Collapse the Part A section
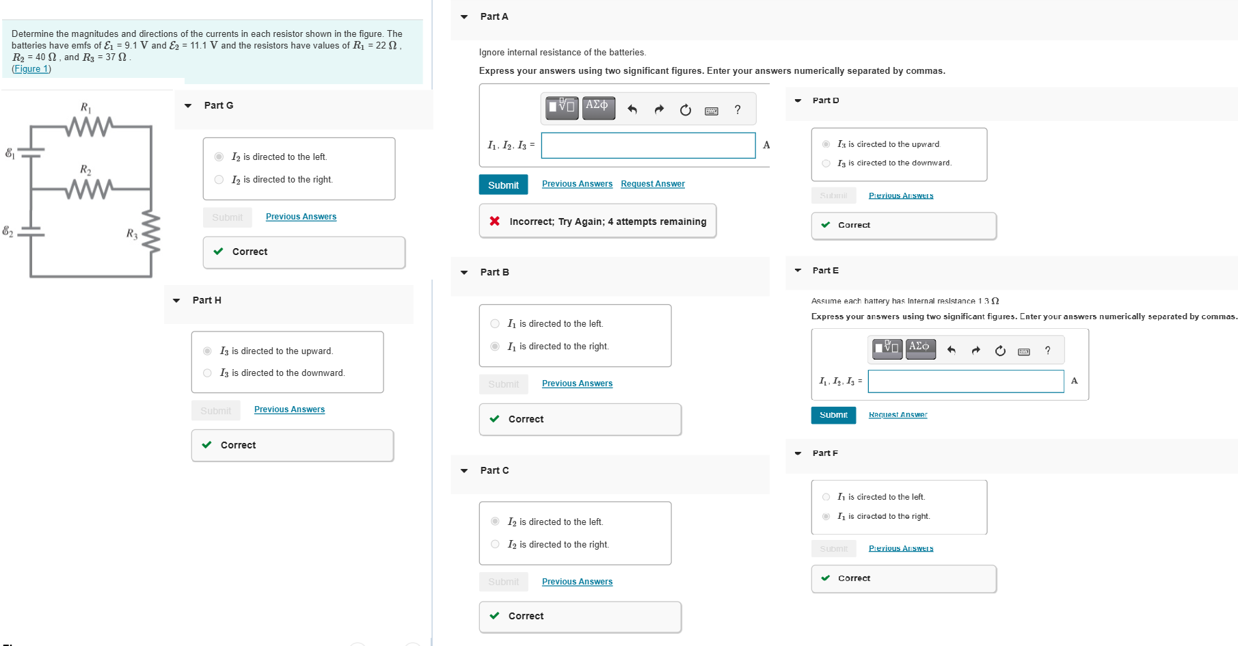This screenshot has height=646, width=1238. (463, 16)
